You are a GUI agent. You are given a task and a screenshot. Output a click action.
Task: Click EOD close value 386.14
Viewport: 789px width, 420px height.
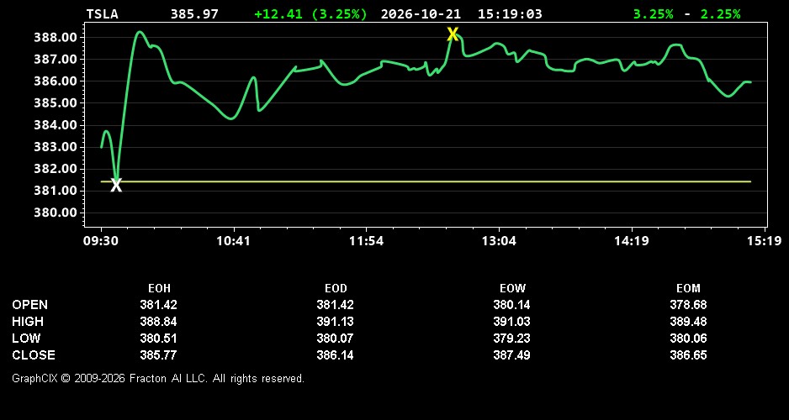[x=335, y=355]
